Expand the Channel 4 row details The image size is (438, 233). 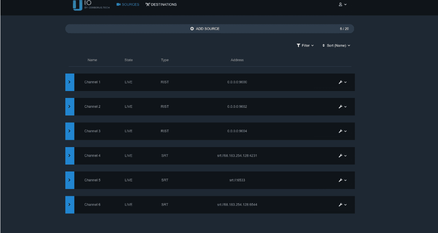click(70, 156)
